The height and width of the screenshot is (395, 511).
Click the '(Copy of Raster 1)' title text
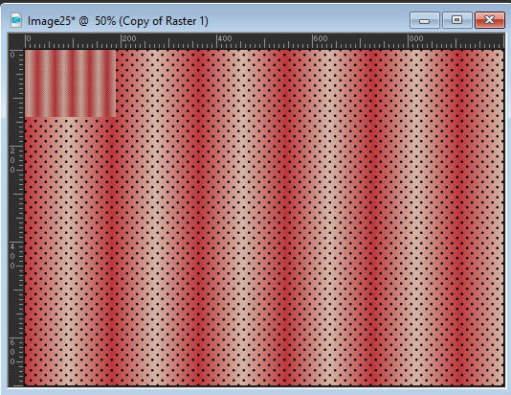(164, 21)
